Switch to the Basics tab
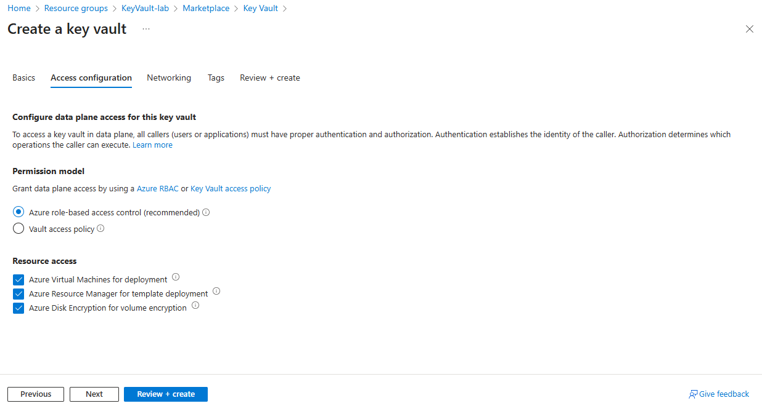Screen dimensions: 762x414 coord(24,78)
